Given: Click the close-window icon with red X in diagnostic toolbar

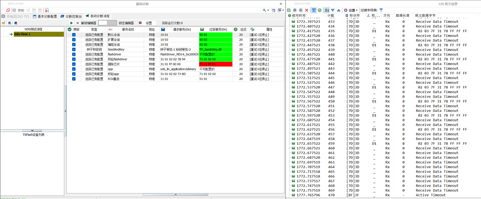Looking at the screenshot, I should click(x=274, y=10).
